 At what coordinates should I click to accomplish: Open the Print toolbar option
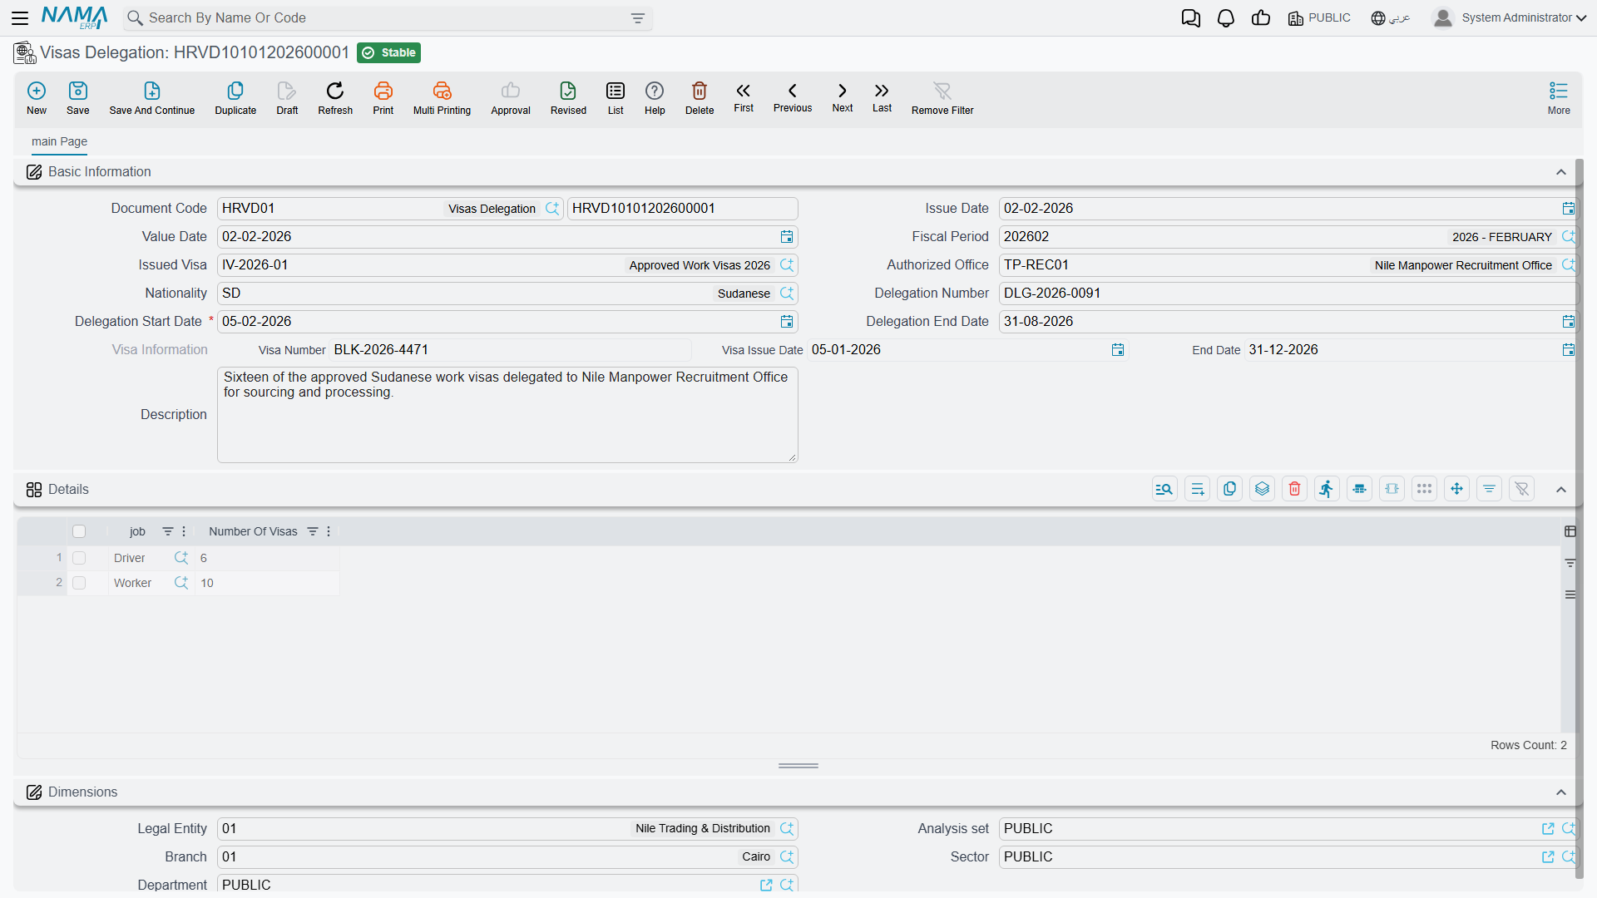click(383, 98)
